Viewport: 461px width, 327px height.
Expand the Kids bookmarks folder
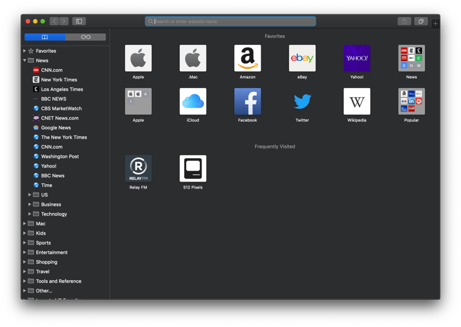(25, 233)
